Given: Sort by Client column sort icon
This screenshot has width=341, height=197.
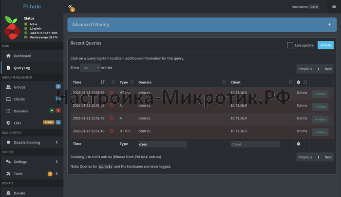Looking at the screenshot, I should click(290, 82).
